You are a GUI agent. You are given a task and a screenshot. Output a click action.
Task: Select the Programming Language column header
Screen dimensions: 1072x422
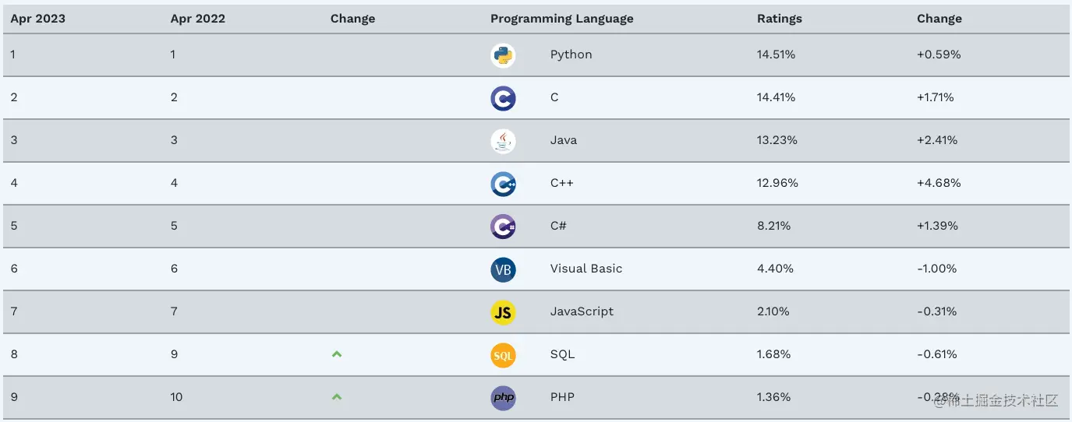561,19
